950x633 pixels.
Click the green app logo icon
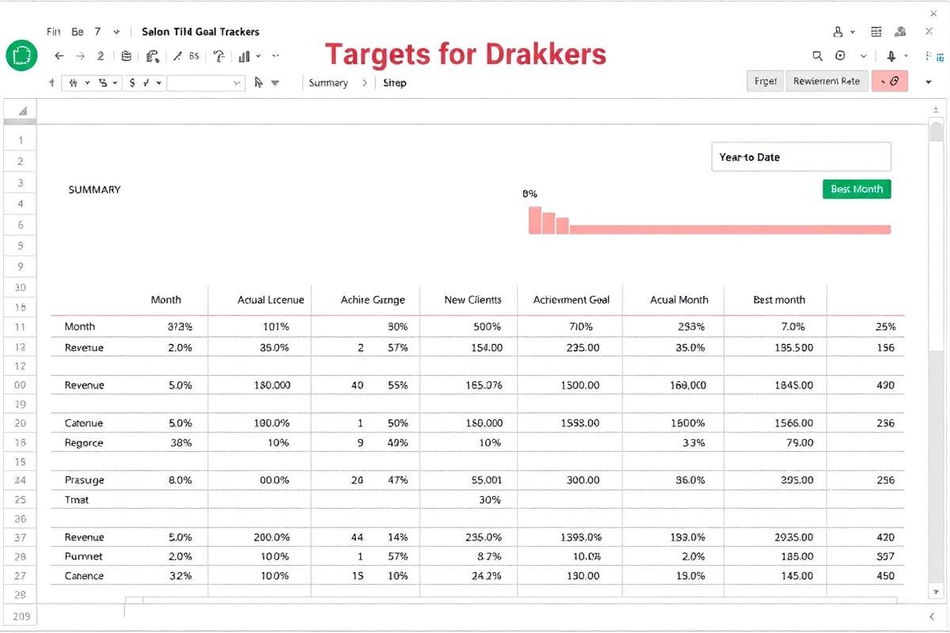tap(21, 56)
